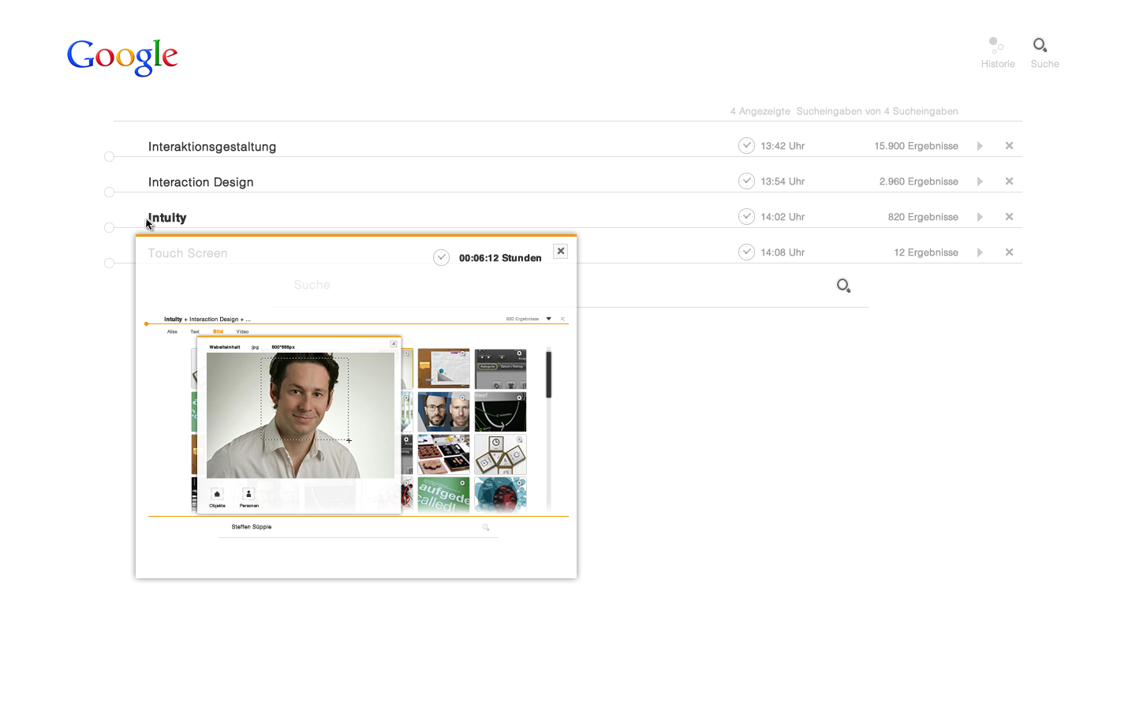Open the two bearded men thumbnail
This screenshot has width=1136, height=710.
click(443, 411)
